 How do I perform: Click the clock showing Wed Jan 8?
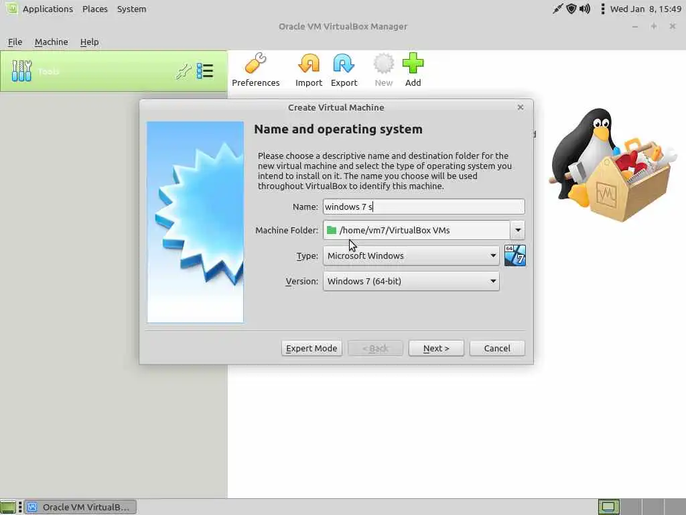(646, 9)
